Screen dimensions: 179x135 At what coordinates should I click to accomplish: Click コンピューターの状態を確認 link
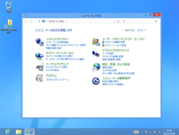pos(57,42)
